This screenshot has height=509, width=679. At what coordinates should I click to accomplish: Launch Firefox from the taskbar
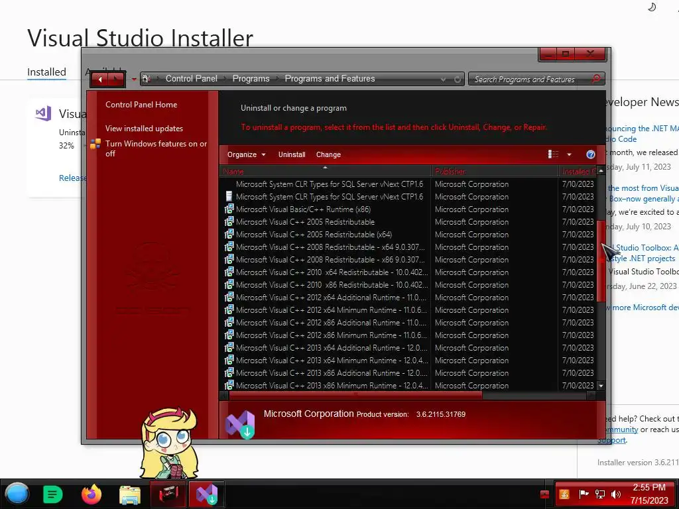pos(92,494)
